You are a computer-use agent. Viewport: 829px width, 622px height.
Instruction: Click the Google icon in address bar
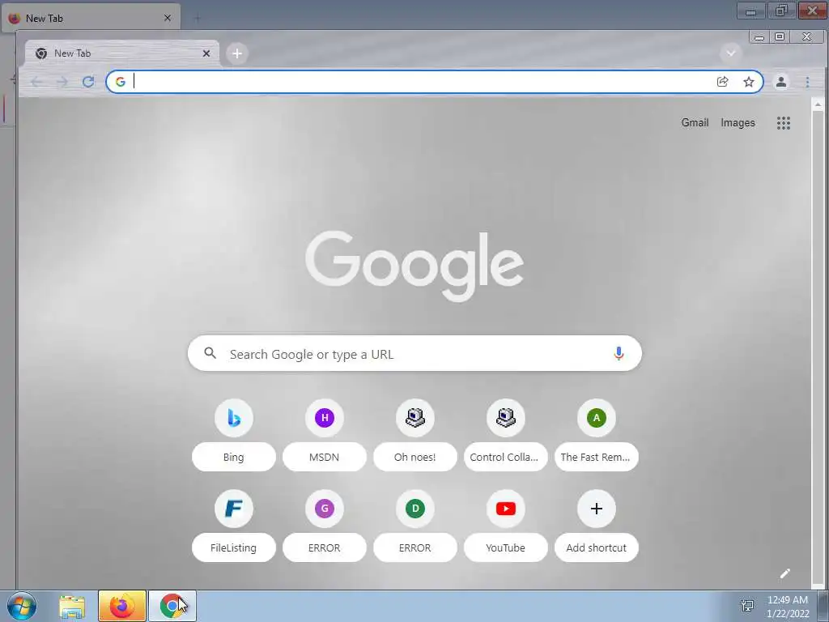point(121,82)
